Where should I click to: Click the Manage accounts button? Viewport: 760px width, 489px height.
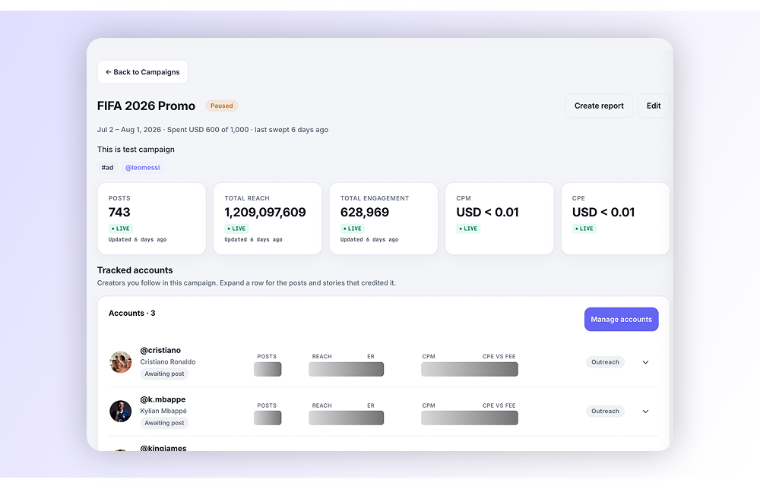pos(621,320)
